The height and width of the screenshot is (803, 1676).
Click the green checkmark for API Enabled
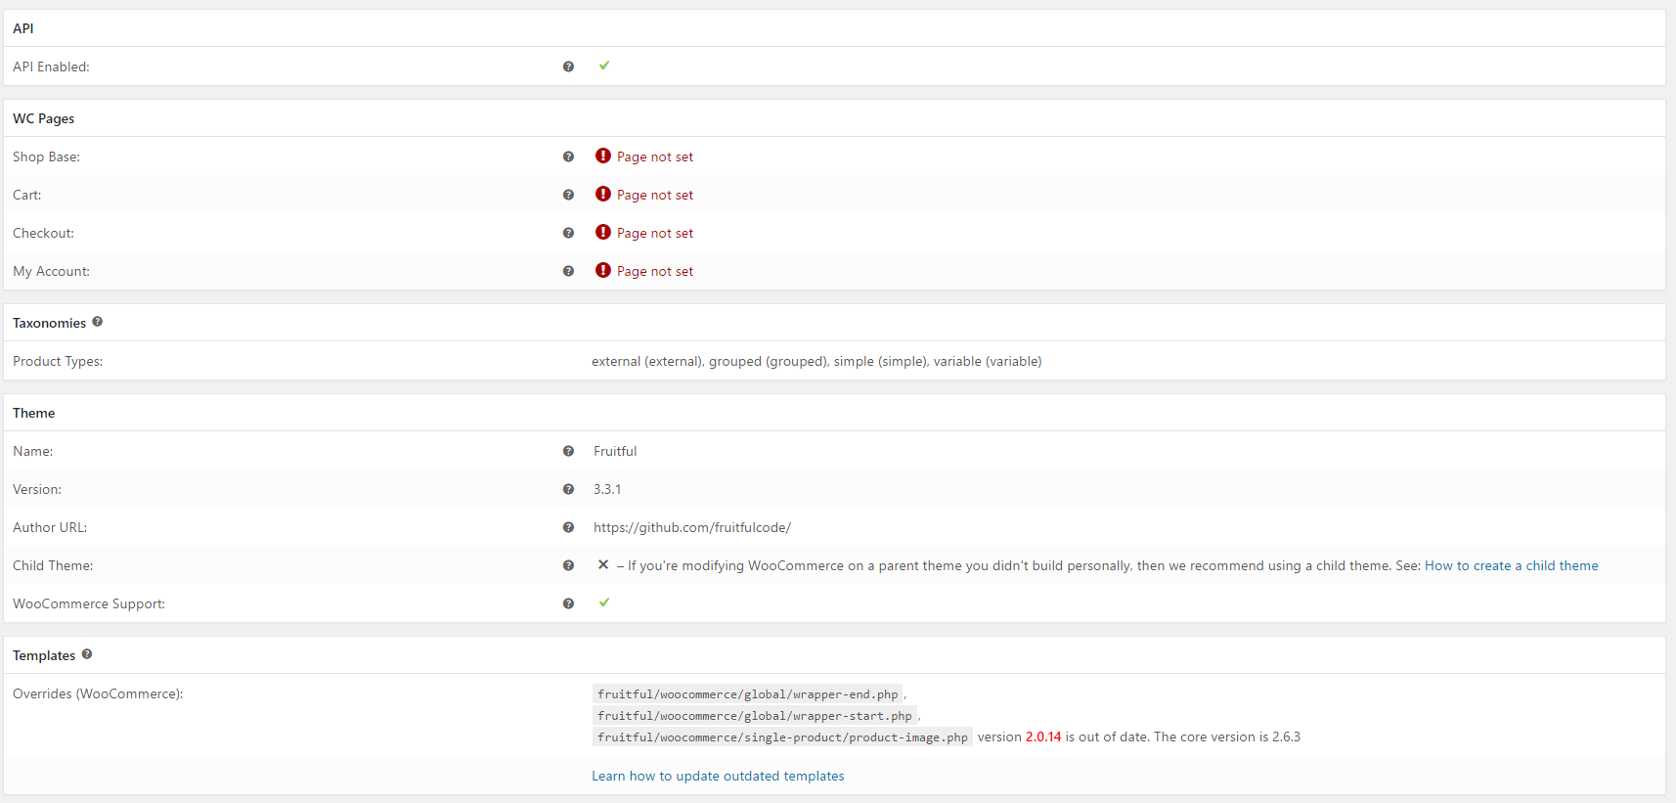[604, 66]
